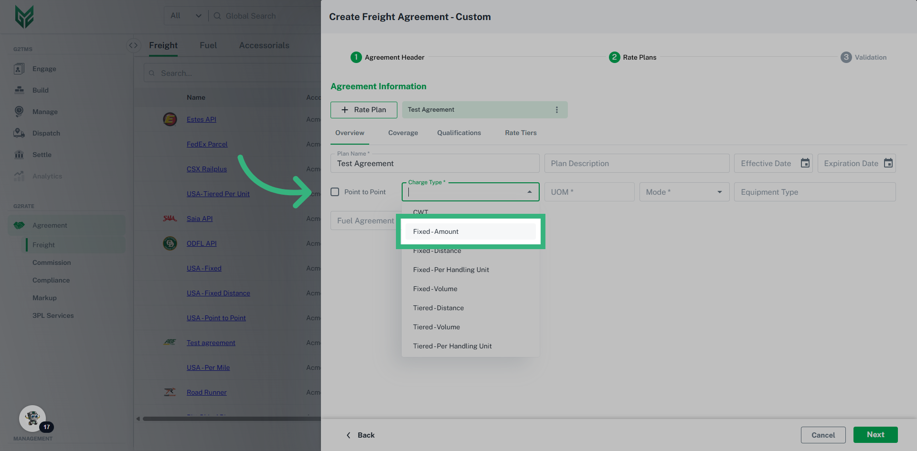917x451 pixels.
Task: Open Test Agreement three-dot options menu
Action: [556, 110]
